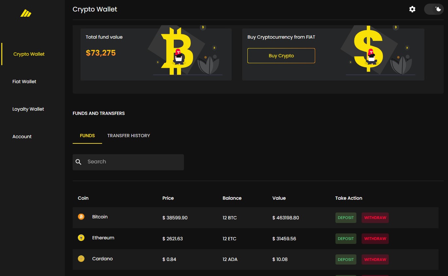
Task: Withdraw Cardano funds
Action: click(x=375, y=260)
